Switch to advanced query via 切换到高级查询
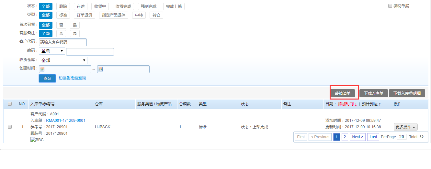The width and height of the screenshot is (431, 169). pos(72,78)
